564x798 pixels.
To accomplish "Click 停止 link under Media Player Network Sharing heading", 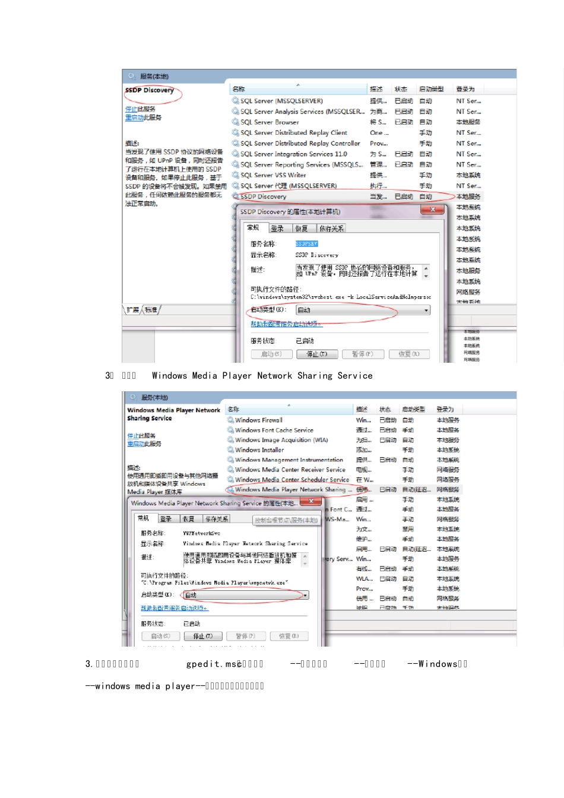I will point(133,436).
